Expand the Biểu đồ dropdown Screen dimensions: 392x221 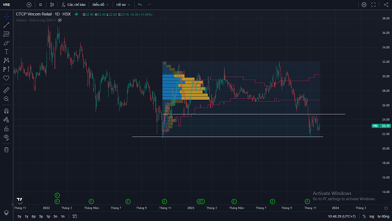(101, 4)
